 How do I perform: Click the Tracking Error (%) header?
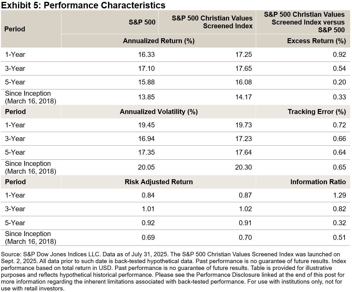tap(317, 112)
